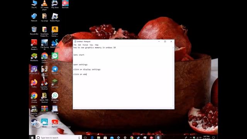247x139 pixels.
Task: Open the Network desktop icon
Action: 34,17
